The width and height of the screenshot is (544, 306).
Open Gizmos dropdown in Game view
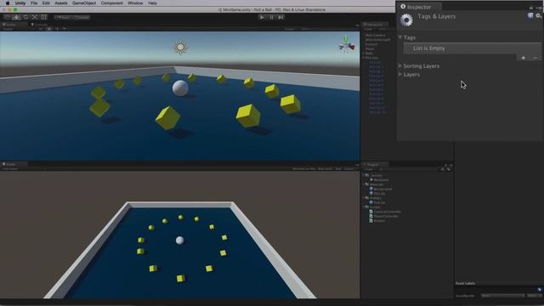point(349,168)
